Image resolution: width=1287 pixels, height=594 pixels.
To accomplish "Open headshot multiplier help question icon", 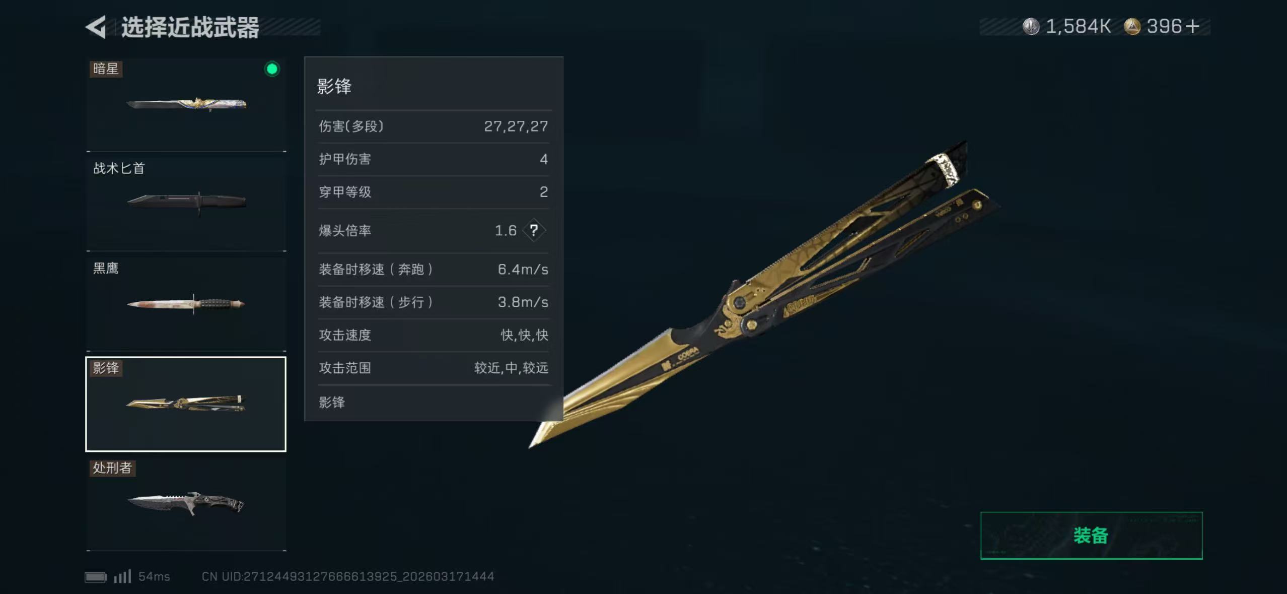I will (534, 231).
